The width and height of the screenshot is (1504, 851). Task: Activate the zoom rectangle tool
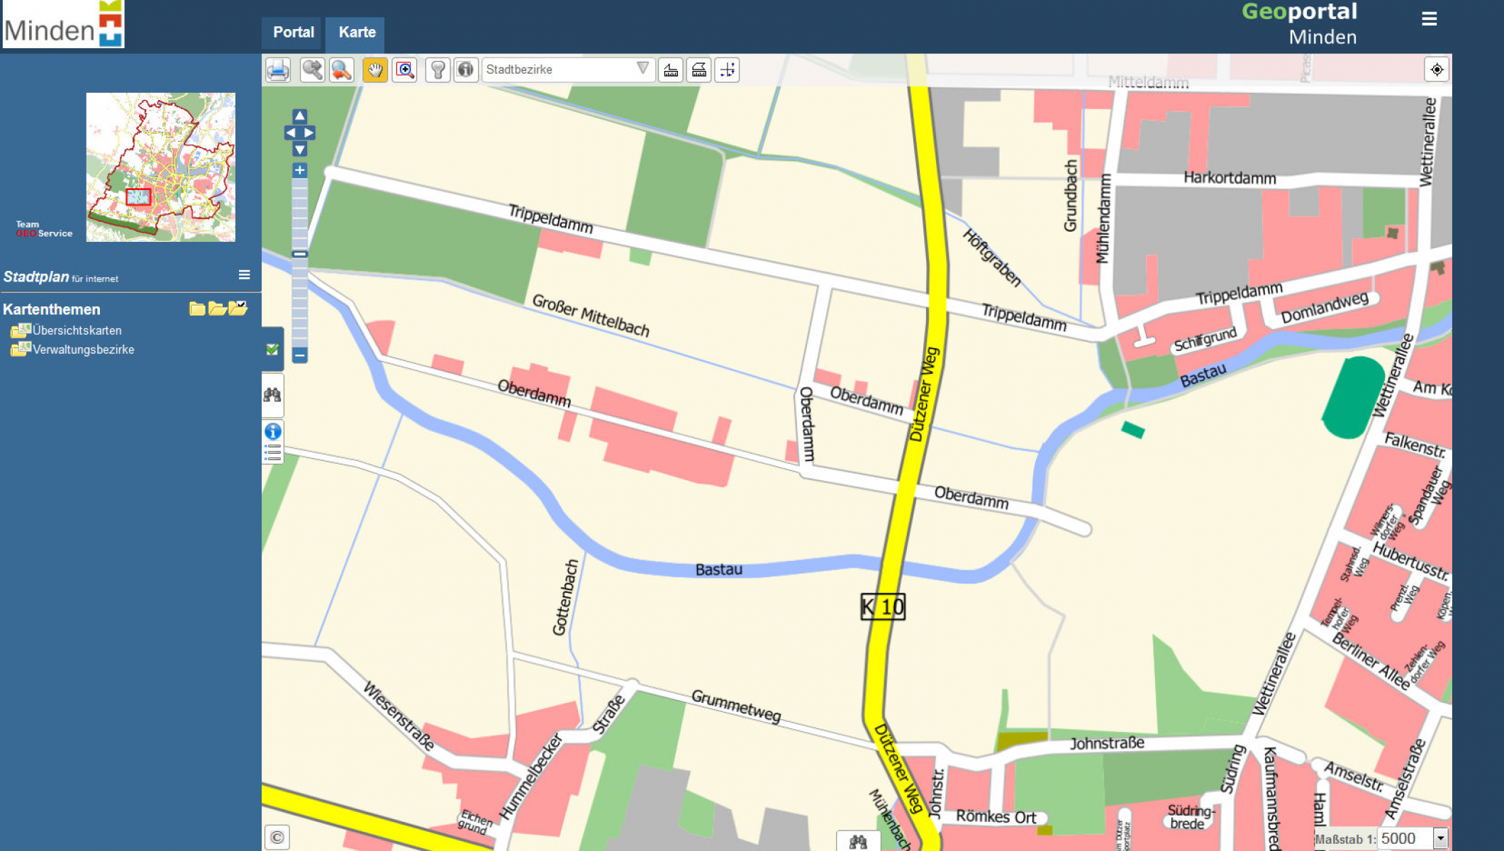(405, 69)
